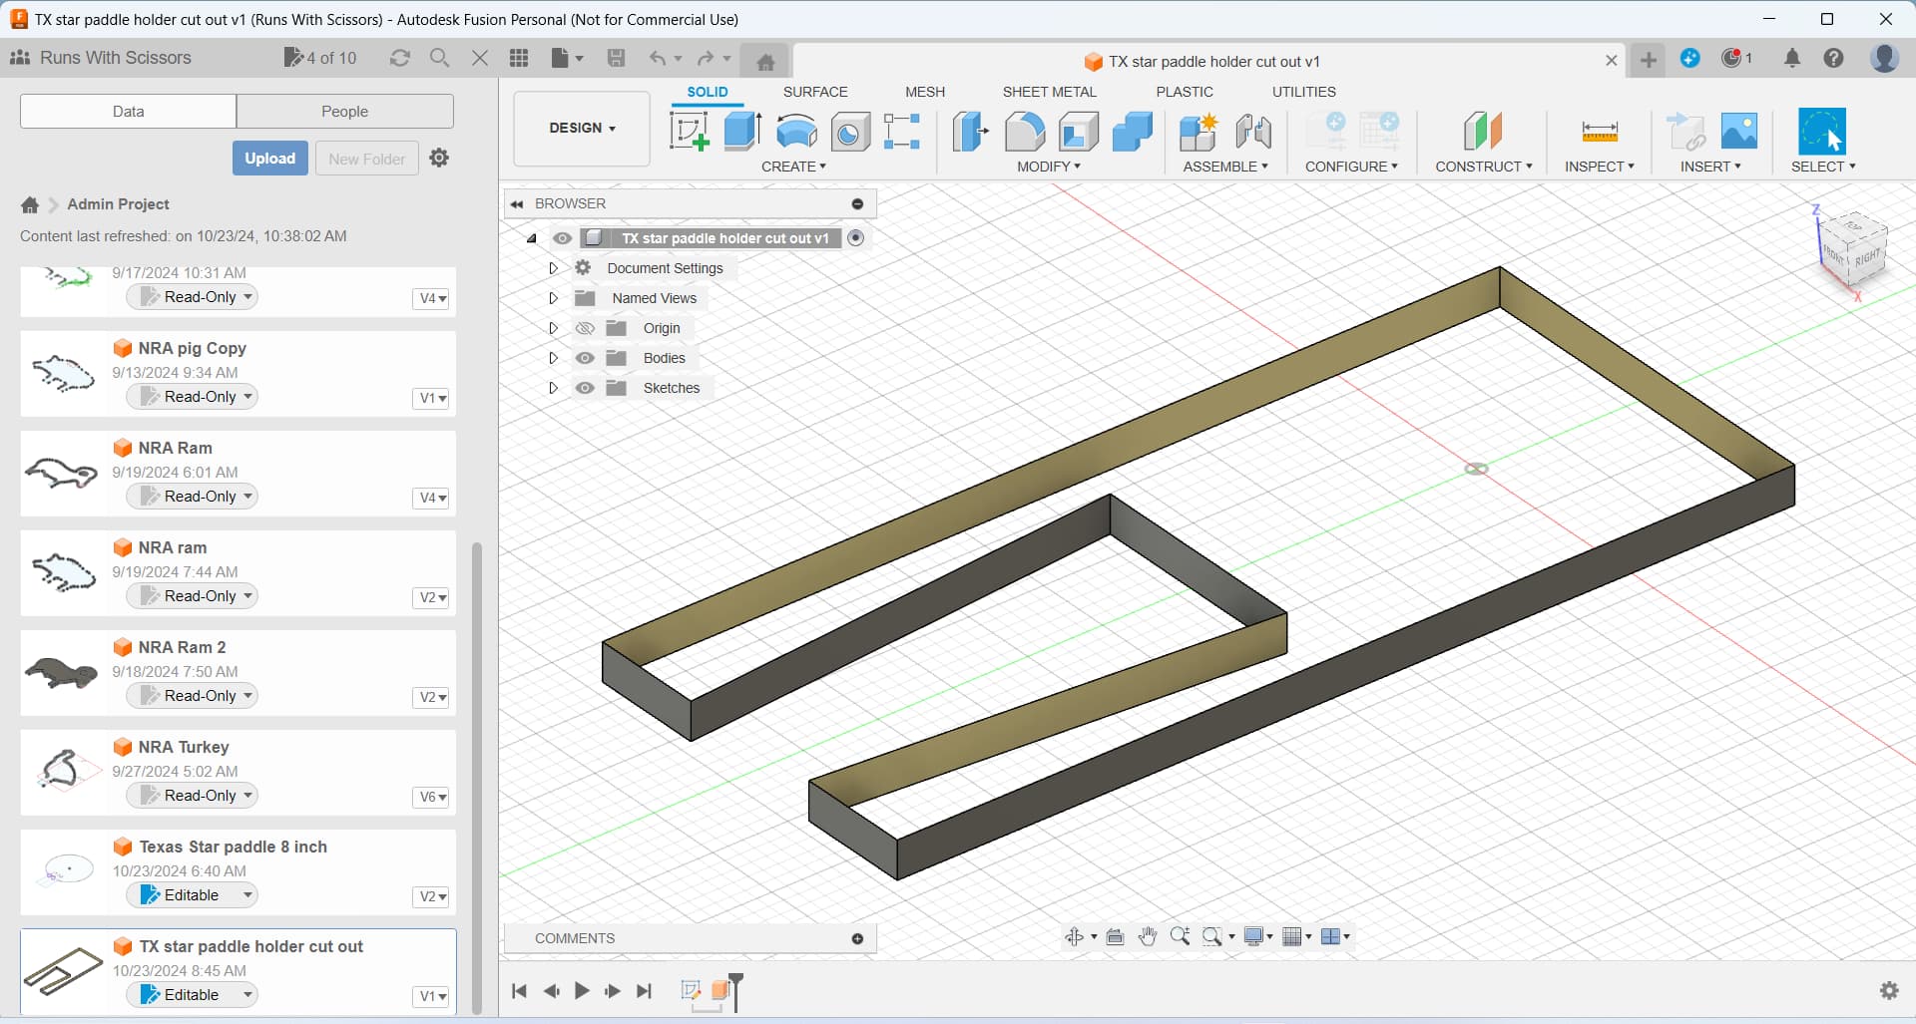
Task: Click the Combine tool icon
Action: [x=1132, y=131]
